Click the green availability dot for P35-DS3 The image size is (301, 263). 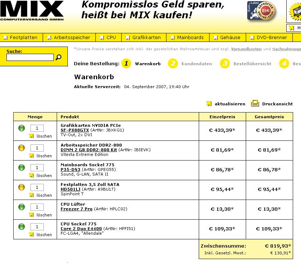22,168
